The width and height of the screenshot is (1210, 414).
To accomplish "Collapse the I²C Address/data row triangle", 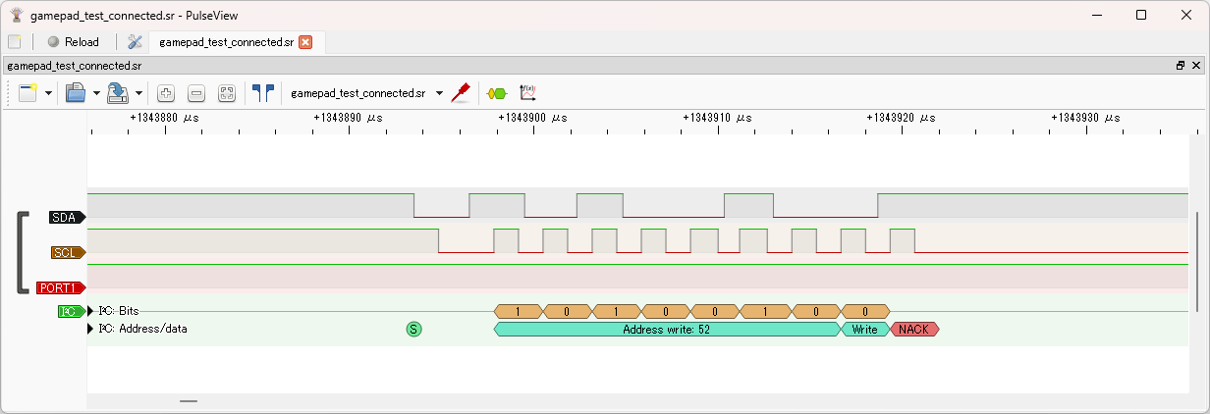I will pos(92,329).
